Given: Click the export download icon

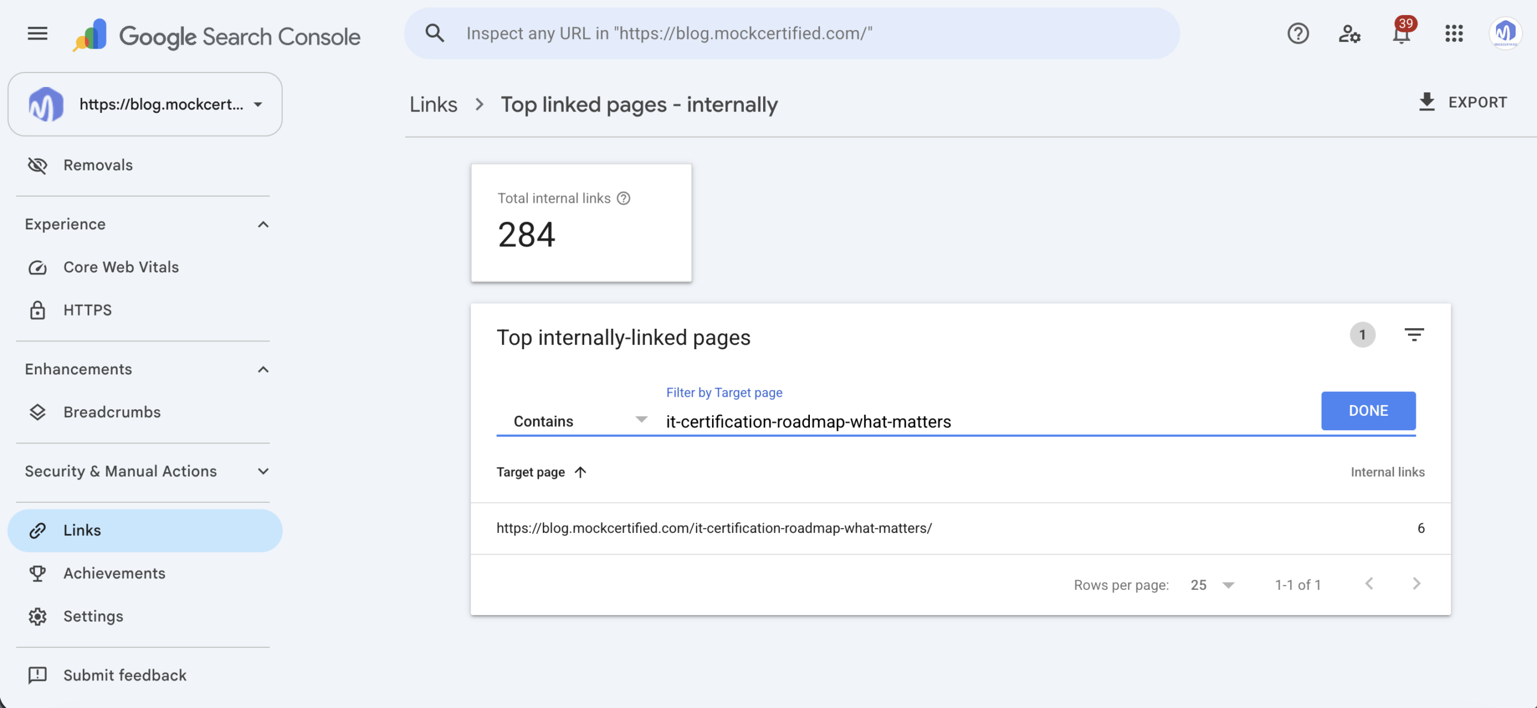Looking at the screenshot, I should pos(1427,103).
